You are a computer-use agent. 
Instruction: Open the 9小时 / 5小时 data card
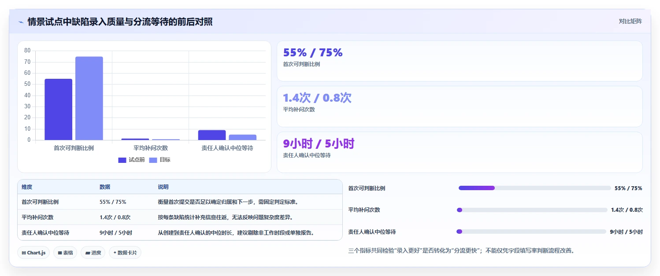(460, 152)
